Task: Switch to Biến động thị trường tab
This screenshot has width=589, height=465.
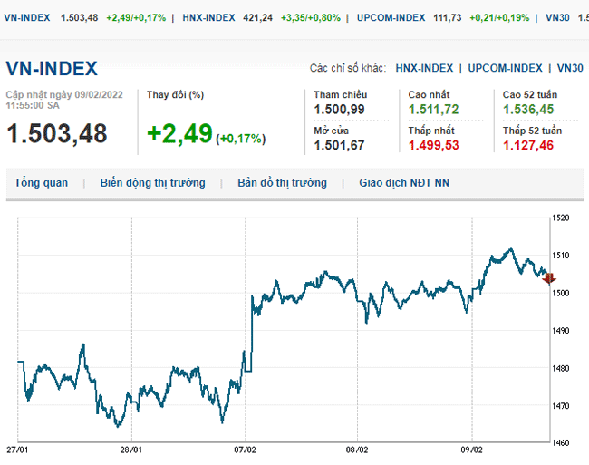Action: pos(152,183)
